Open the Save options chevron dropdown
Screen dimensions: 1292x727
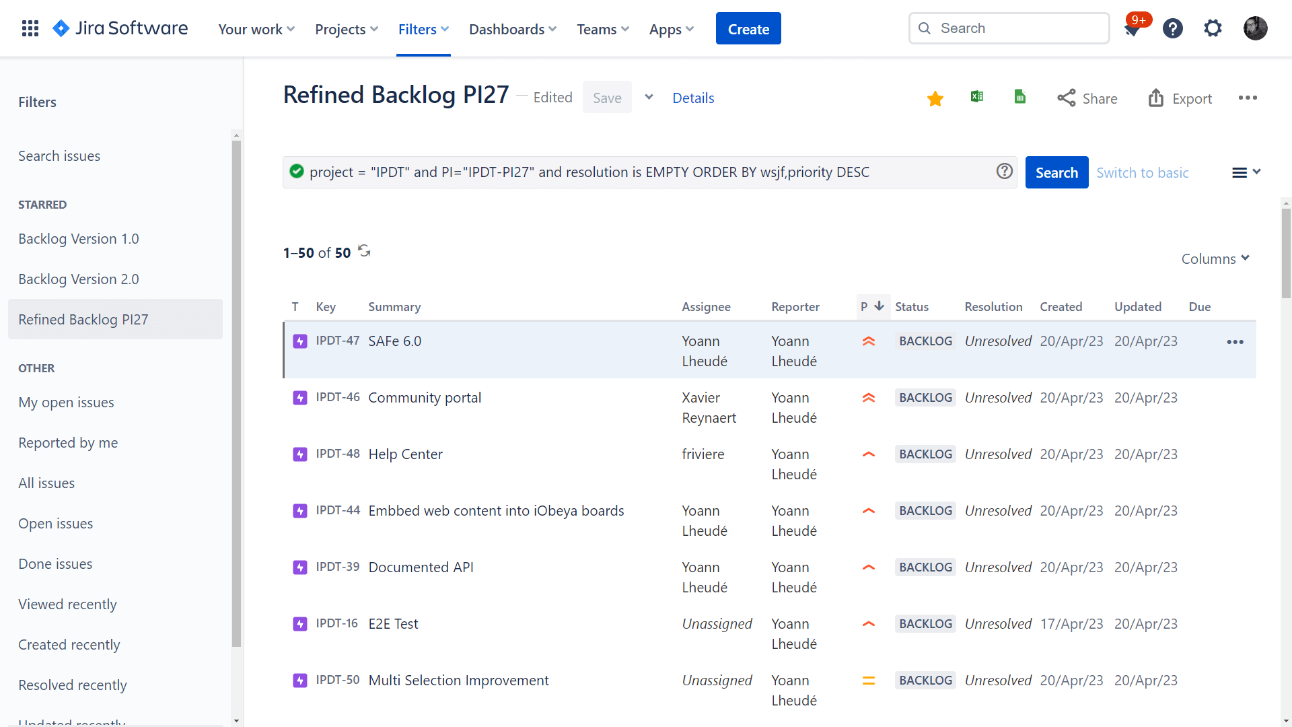tap(649, 97)
